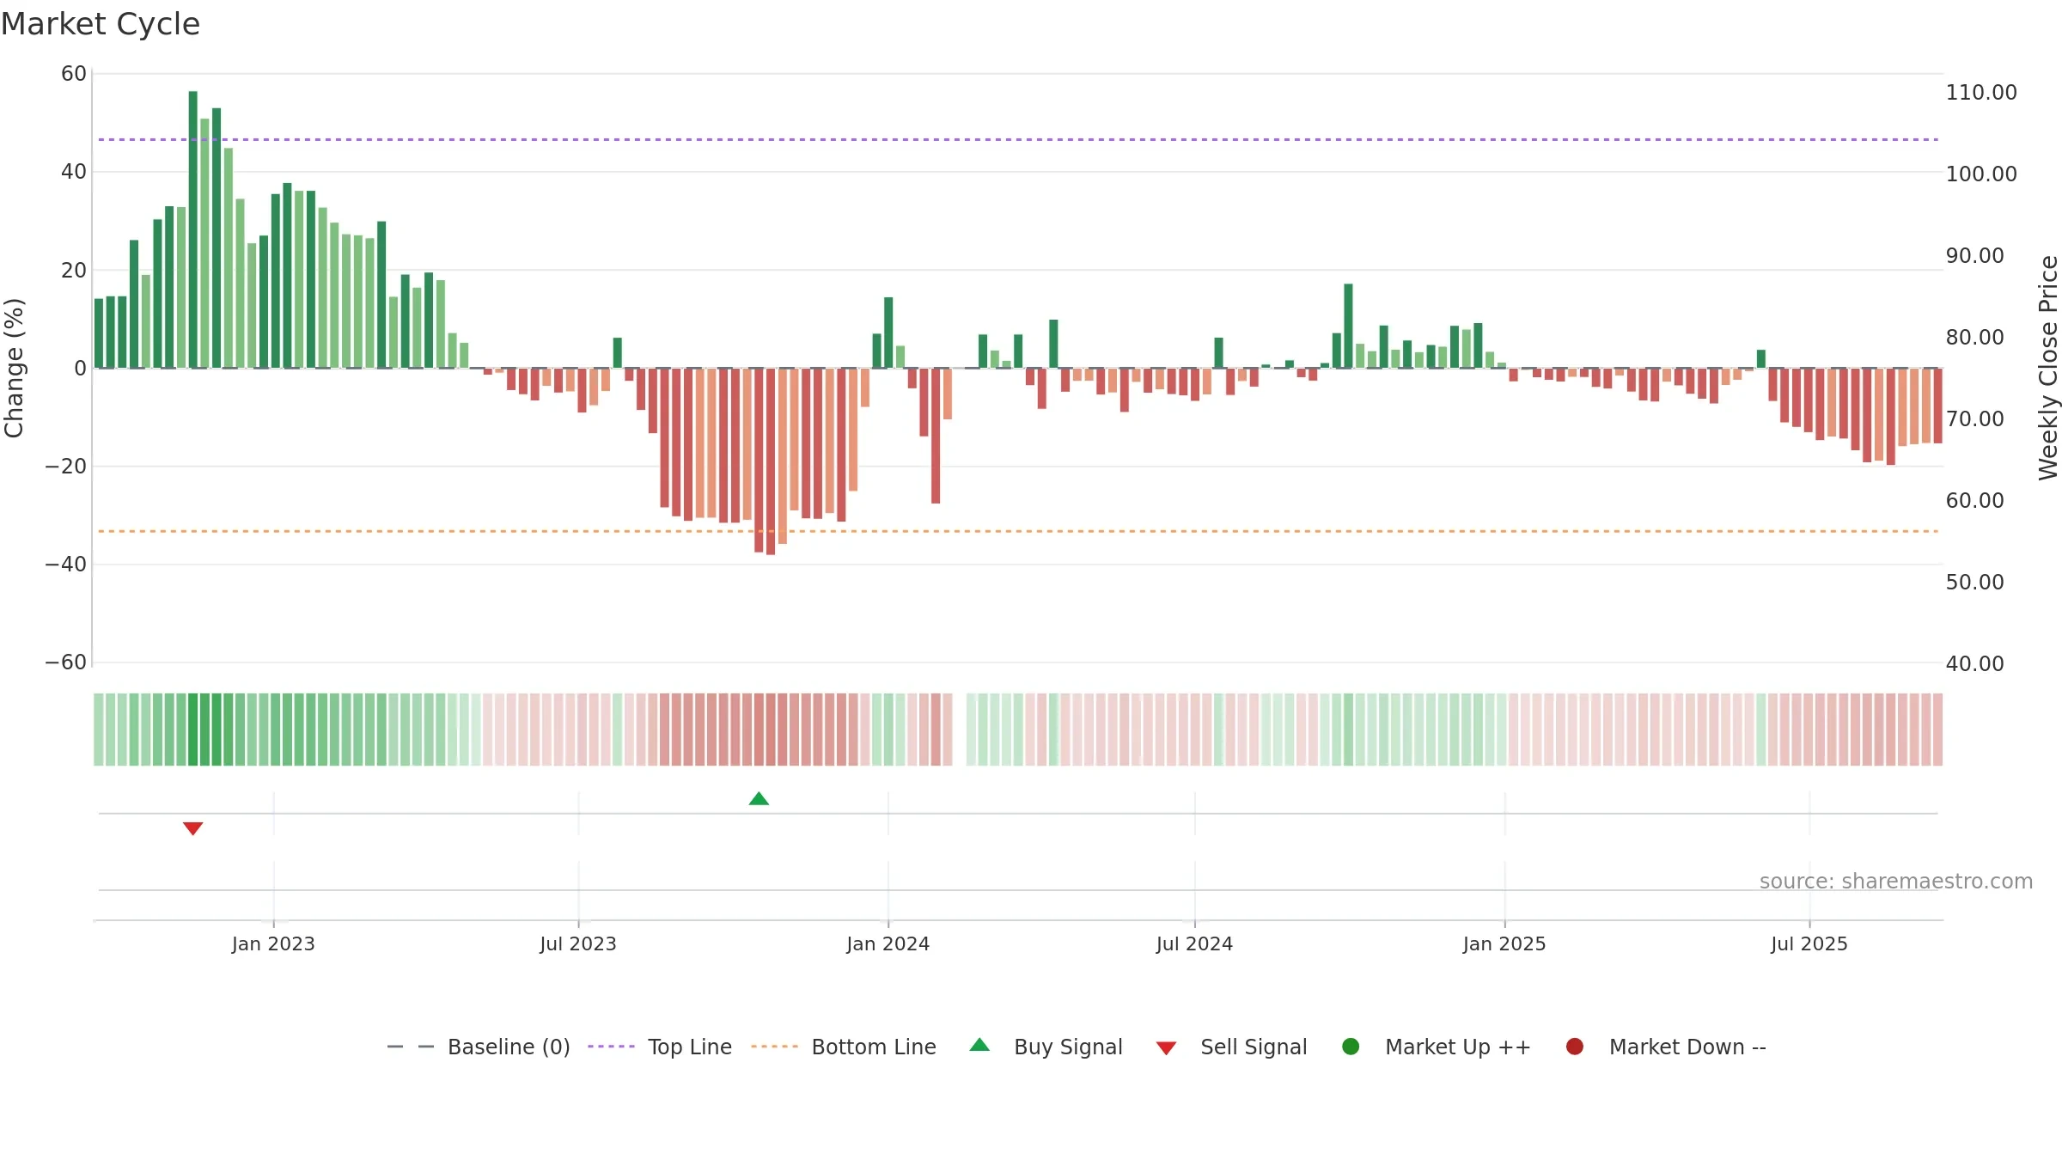This screenshot has width=2062, height=1160.
Task: Toggle Buy Signal legend entry
Action: (1046, 1047)
